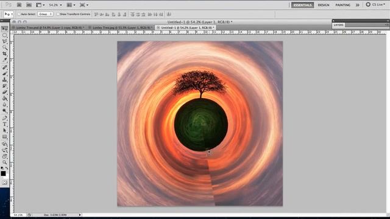The height and width of the screenshot is (219, 390).
Task: Collapse the toolbox with top arrows
Action: coord(2,21)
